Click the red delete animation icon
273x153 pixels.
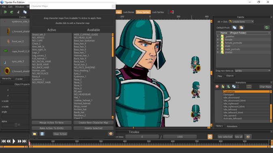[217, 87]
